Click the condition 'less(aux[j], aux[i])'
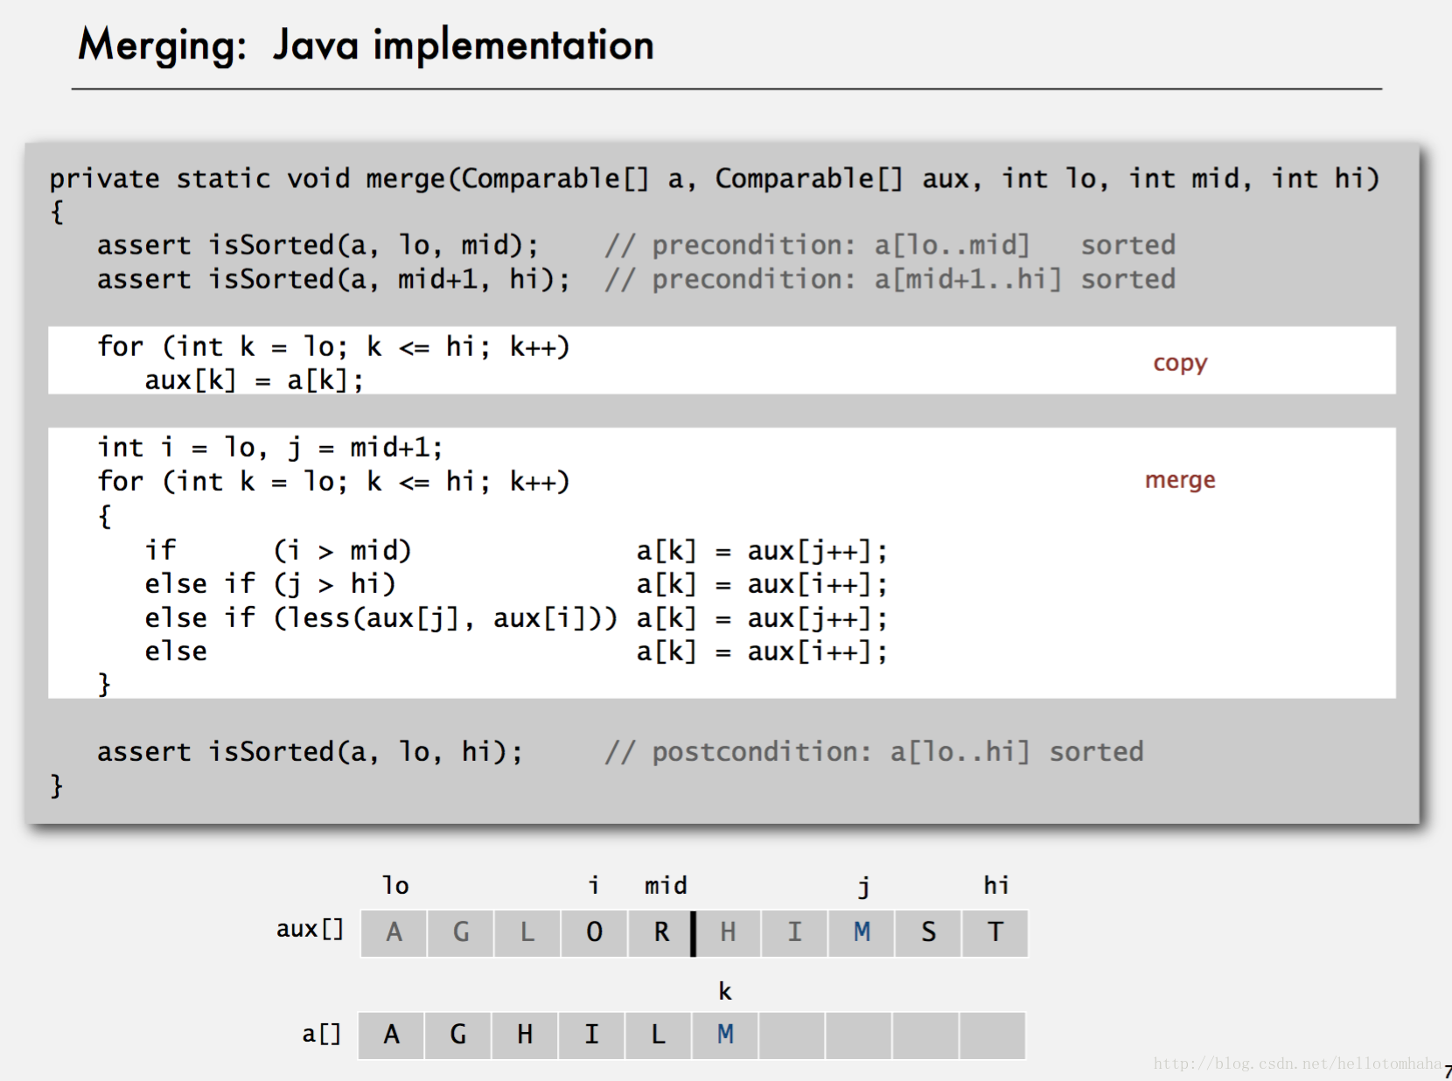1452x1081 pixels. click(x=445, y=617)
